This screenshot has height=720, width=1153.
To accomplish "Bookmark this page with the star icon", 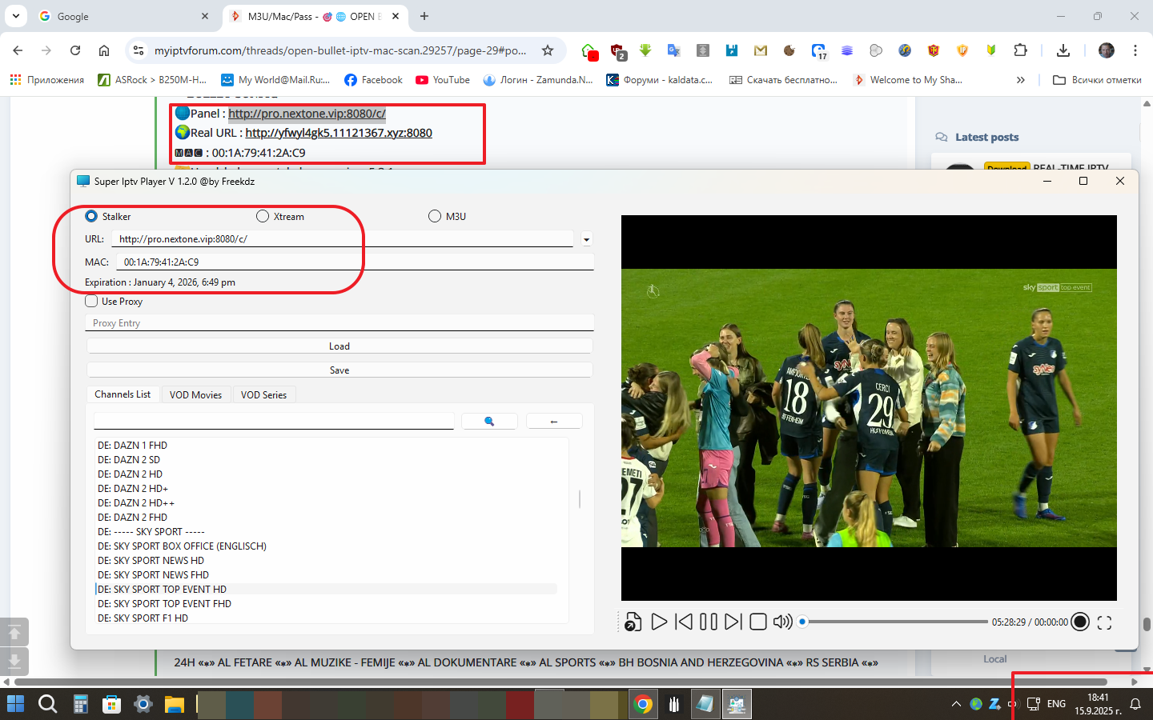I will point(548,50).
